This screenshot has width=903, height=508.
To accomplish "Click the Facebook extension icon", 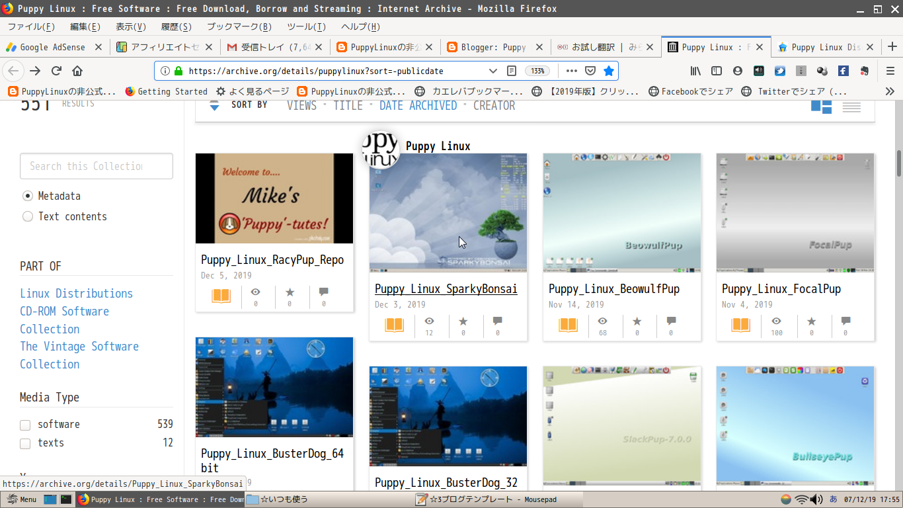I will [844, 71].
